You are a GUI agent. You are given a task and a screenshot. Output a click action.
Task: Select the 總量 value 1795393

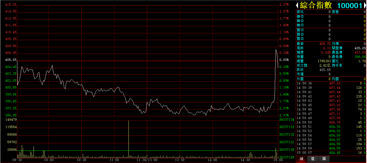(324, 61)
